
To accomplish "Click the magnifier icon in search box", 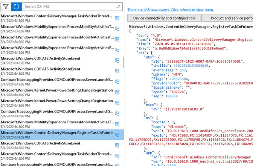I will [119, 6].
